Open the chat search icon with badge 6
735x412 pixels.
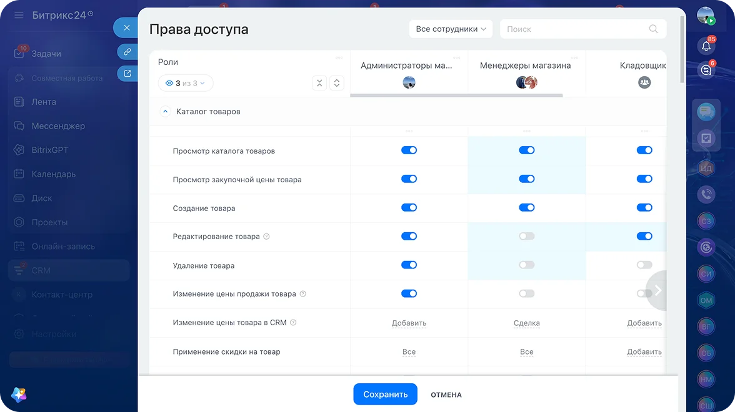point(706,70)
